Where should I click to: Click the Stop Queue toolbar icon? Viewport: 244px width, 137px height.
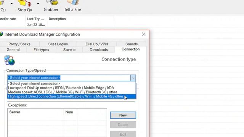pyautogui.click(x=25, y=6)
